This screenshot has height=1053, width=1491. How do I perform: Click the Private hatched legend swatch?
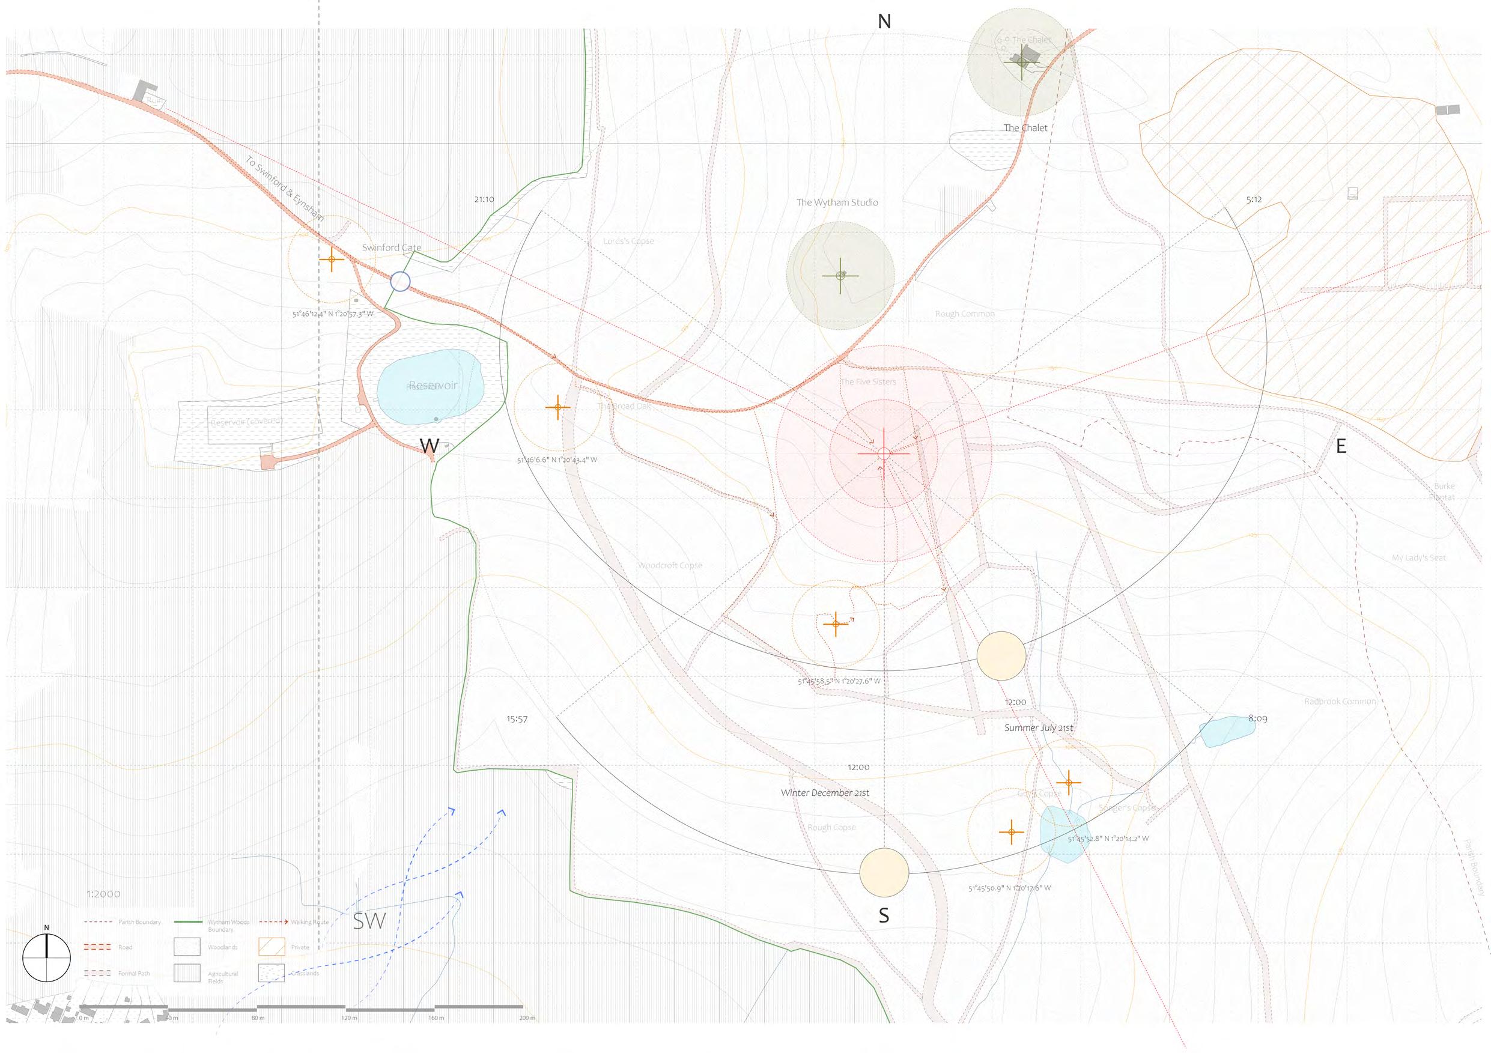(x=272, y=947)
